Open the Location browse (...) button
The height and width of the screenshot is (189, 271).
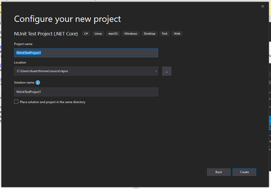(167, 71)
